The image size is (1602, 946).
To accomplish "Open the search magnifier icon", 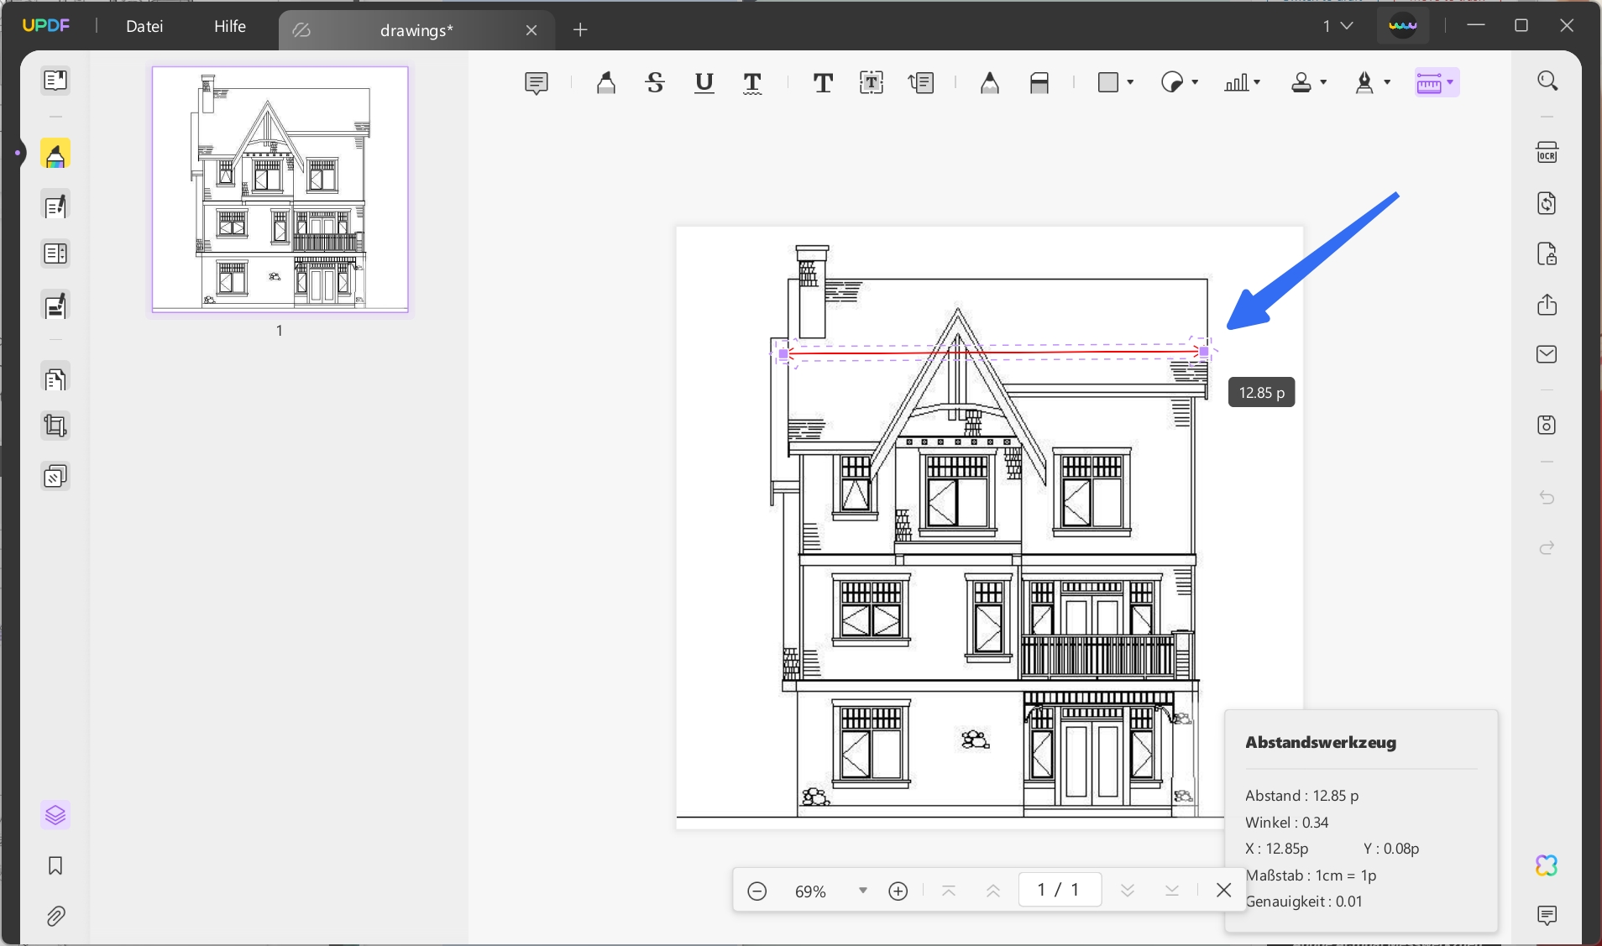I will [x=1547, y=81].
